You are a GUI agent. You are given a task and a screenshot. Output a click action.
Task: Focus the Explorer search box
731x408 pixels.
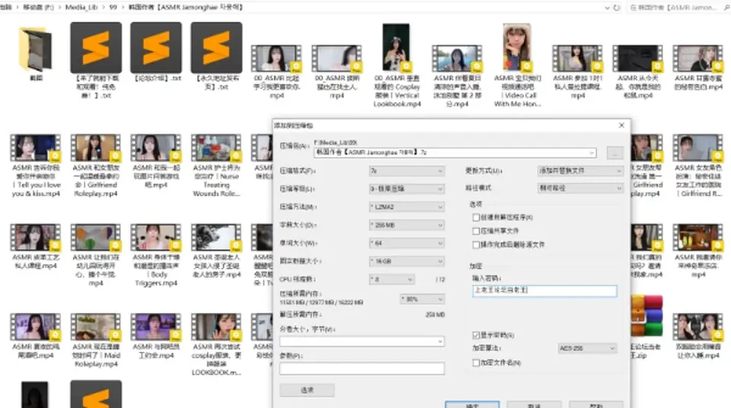pyautogui.click(x=678, y=8)
